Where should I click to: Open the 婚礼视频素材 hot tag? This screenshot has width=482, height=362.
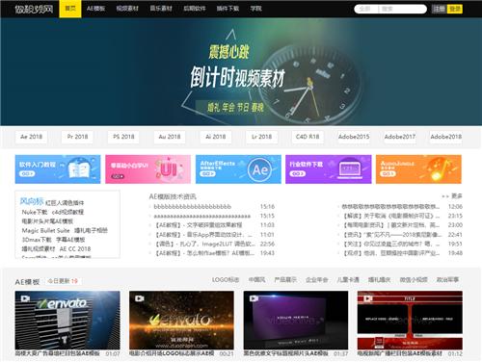[x=39, y=249]
